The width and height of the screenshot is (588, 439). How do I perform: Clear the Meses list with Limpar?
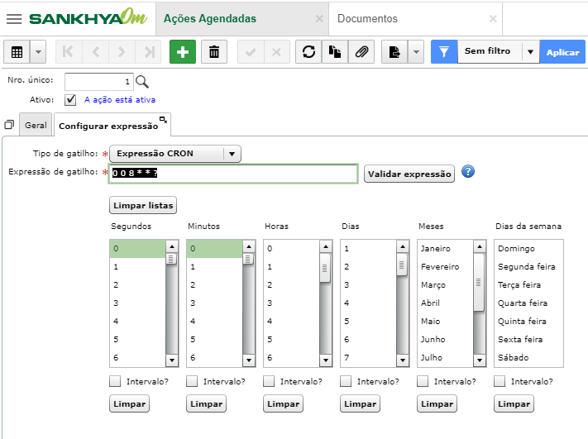[437, 403]
